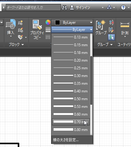Toggle the Group Selection on/off icon
Image resolution: width=131 pixels, height=147 pixels.
tap(111, 37)
